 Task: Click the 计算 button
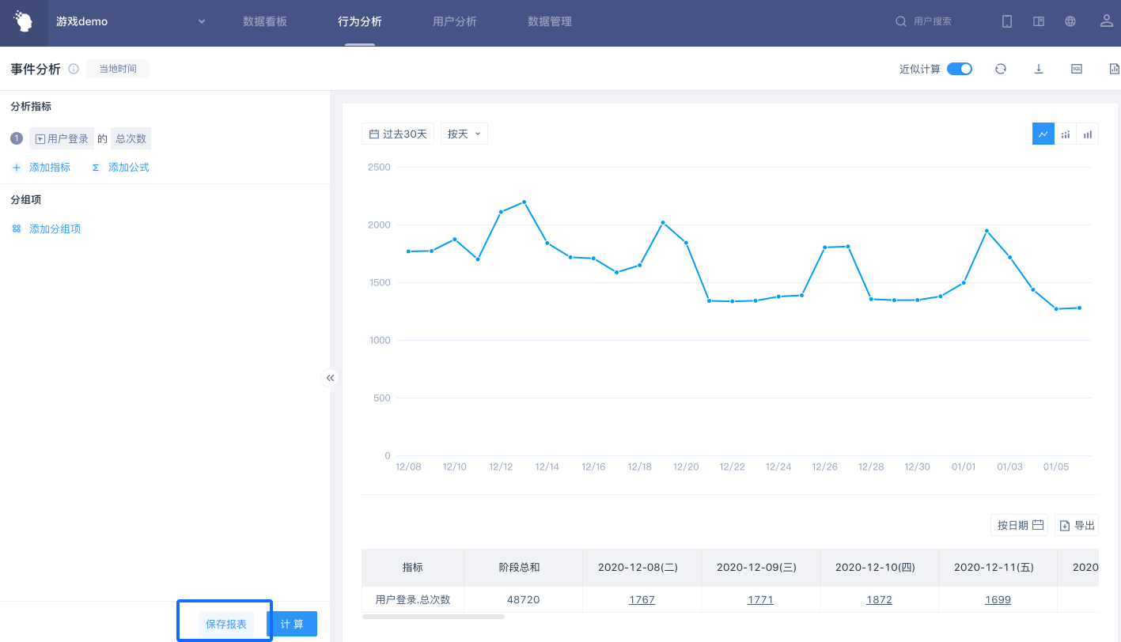click(292, 624)
